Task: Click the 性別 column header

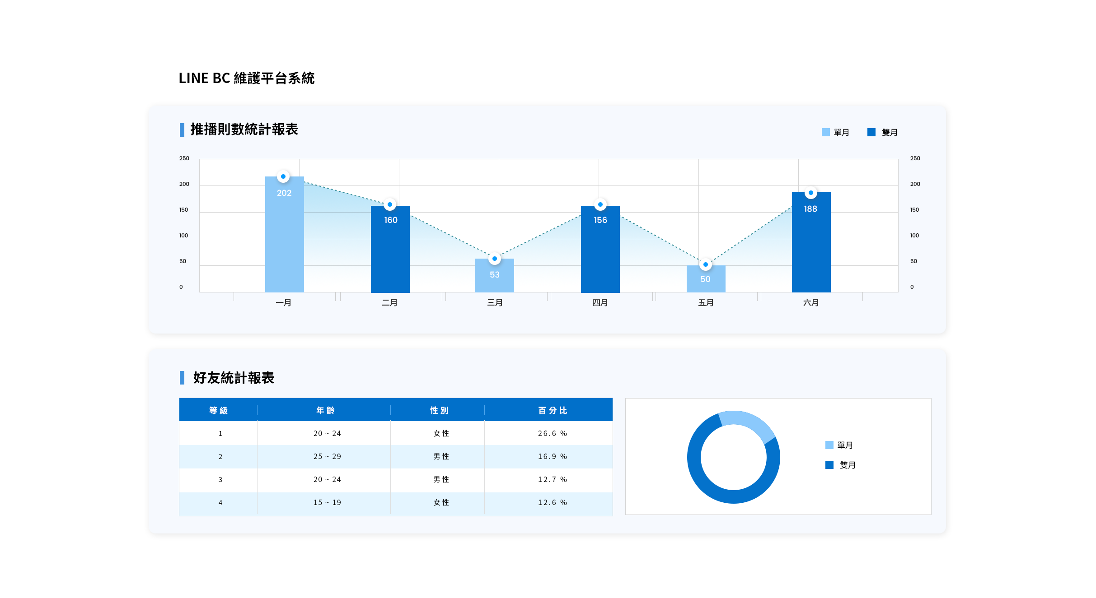Action: [x=439, y=410]
